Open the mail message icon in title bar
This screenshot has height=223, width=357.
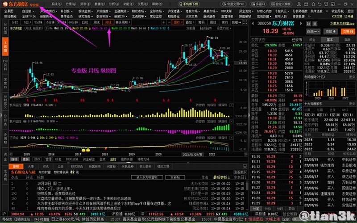[307, 4]
